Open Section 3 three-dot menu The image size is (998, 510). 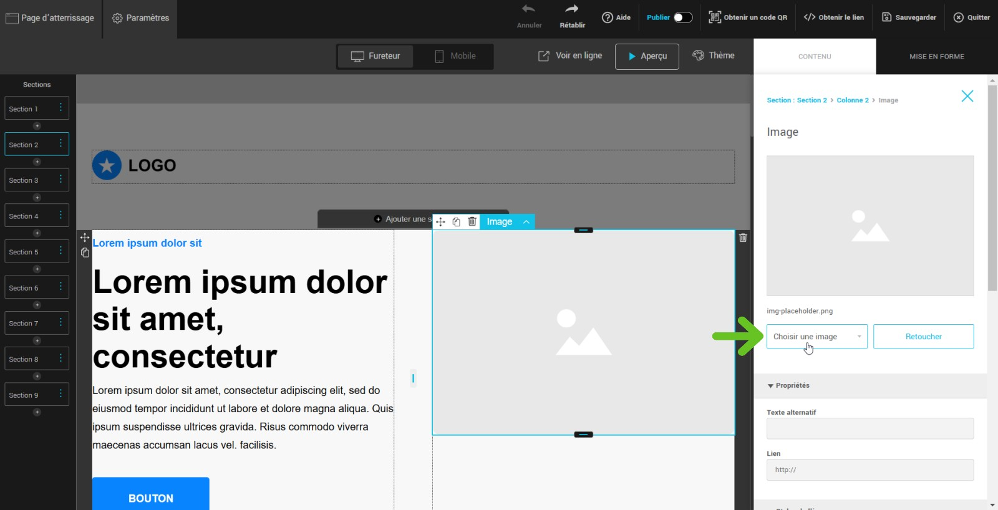(x=61, y=180)
